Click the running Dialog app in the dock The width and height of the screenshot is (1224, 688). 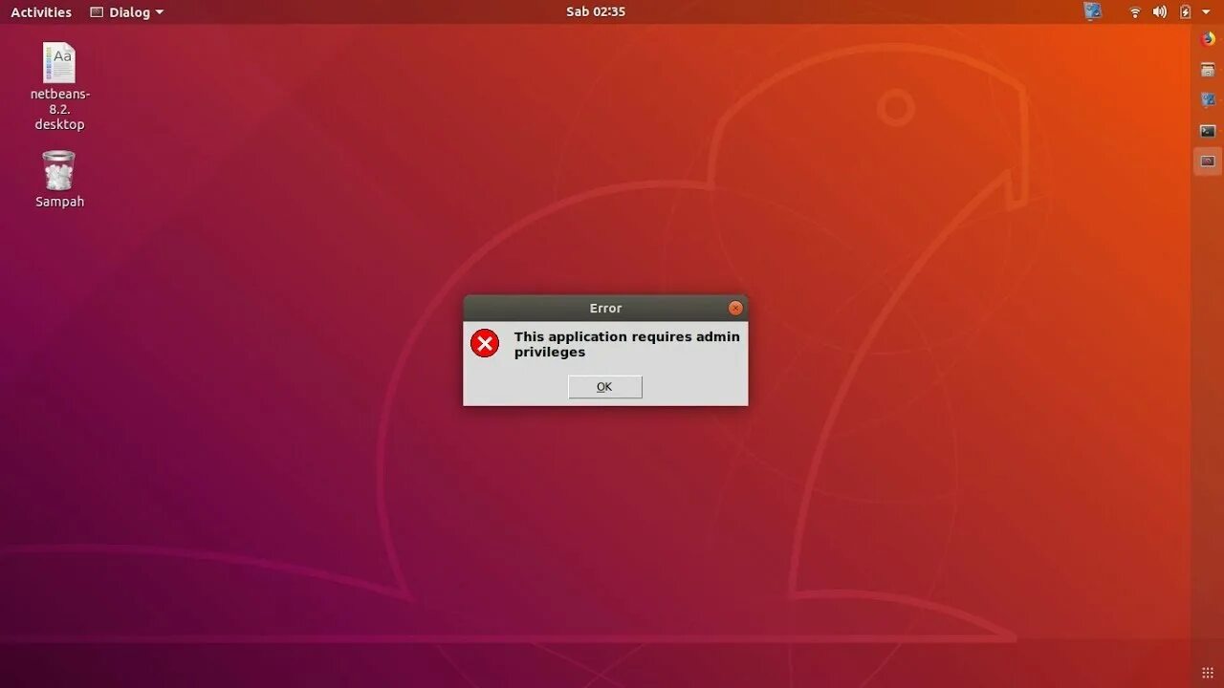coord(1208,161)
